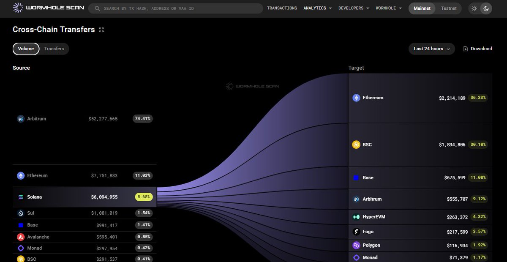Click the HyperEVM target chain icon
The image size is (507, 262).
click(356, 217)
